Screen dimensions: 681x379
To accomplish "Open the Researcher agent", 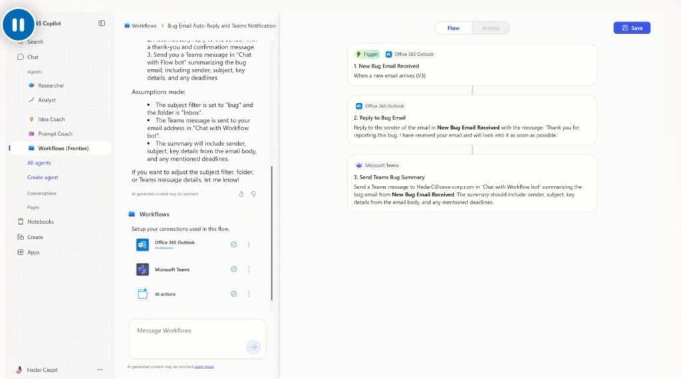I will 51,86.
